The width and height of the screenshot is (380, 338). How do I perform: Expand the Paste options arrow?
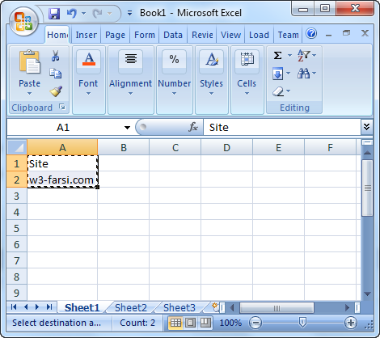click(x=30, y=93)
